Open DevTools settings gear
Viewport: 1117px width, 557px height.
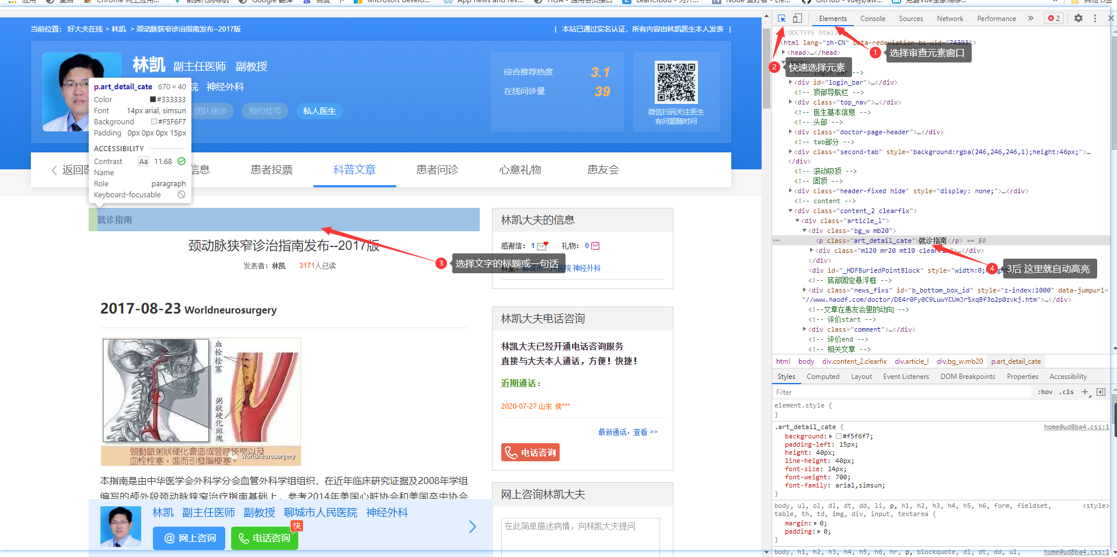(x=1078, y=19)
